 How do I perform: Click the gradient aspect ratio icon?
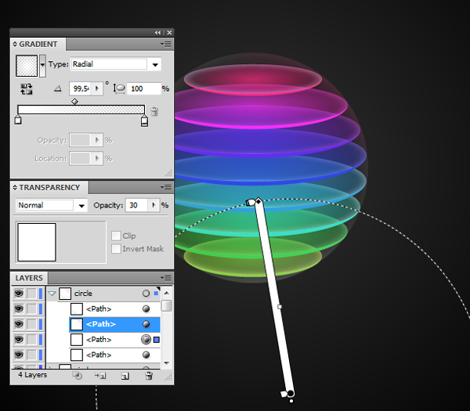point(119,88)
